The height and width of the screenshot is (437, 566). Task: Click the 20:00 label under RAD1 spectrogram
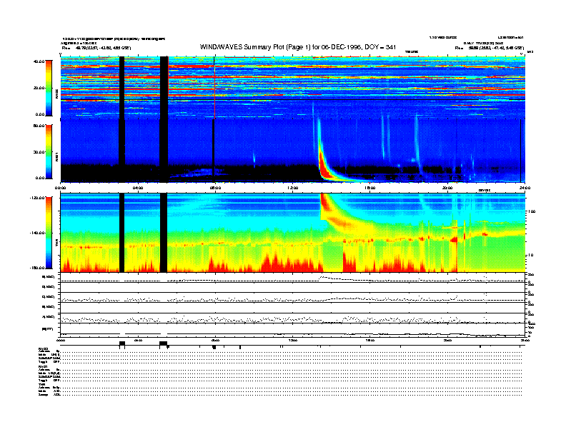tap(447, 188)
